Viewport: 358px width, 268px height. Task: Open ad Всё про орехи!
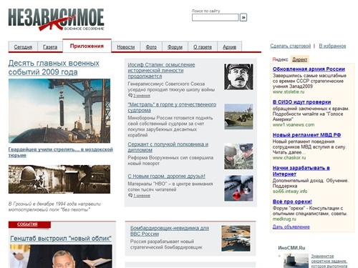pyautogui.click(x=292, y=202)
